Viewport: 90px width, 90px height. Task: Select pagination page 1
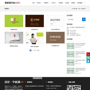click(30, 50)
